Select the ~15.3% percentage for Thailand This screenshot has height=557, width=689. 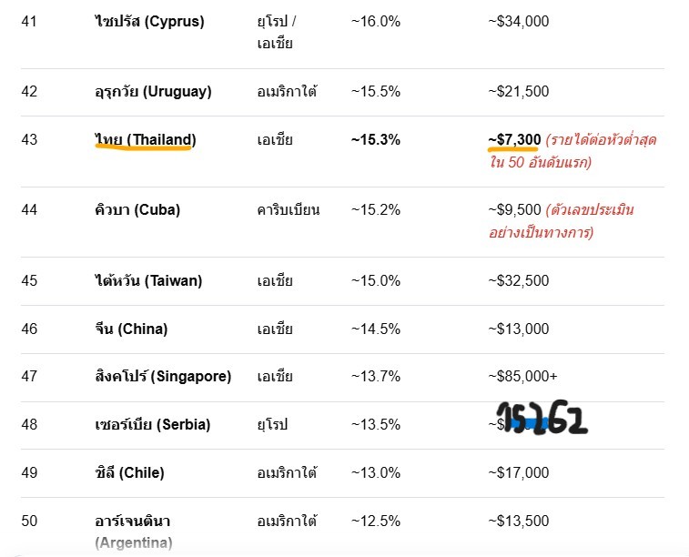point(376,139)
